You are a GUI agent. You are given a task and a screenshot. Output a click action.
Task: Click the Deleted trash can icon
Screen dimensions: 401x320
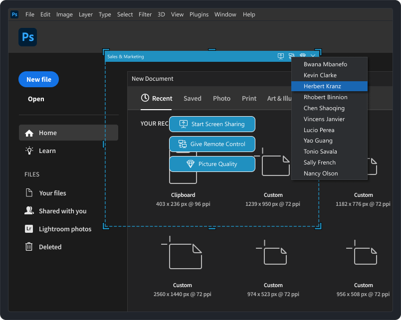(30, 247)
